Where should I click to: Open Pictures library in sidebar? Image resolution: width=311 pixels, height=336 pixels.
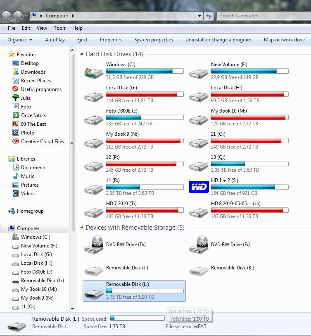(x=26, y=185)
